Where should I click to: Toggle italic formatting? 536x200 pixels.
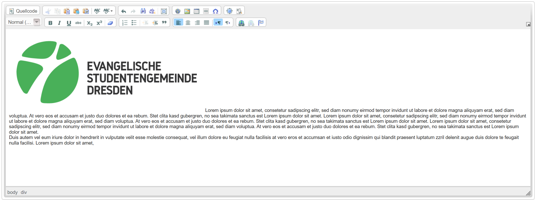click(59, 23)
